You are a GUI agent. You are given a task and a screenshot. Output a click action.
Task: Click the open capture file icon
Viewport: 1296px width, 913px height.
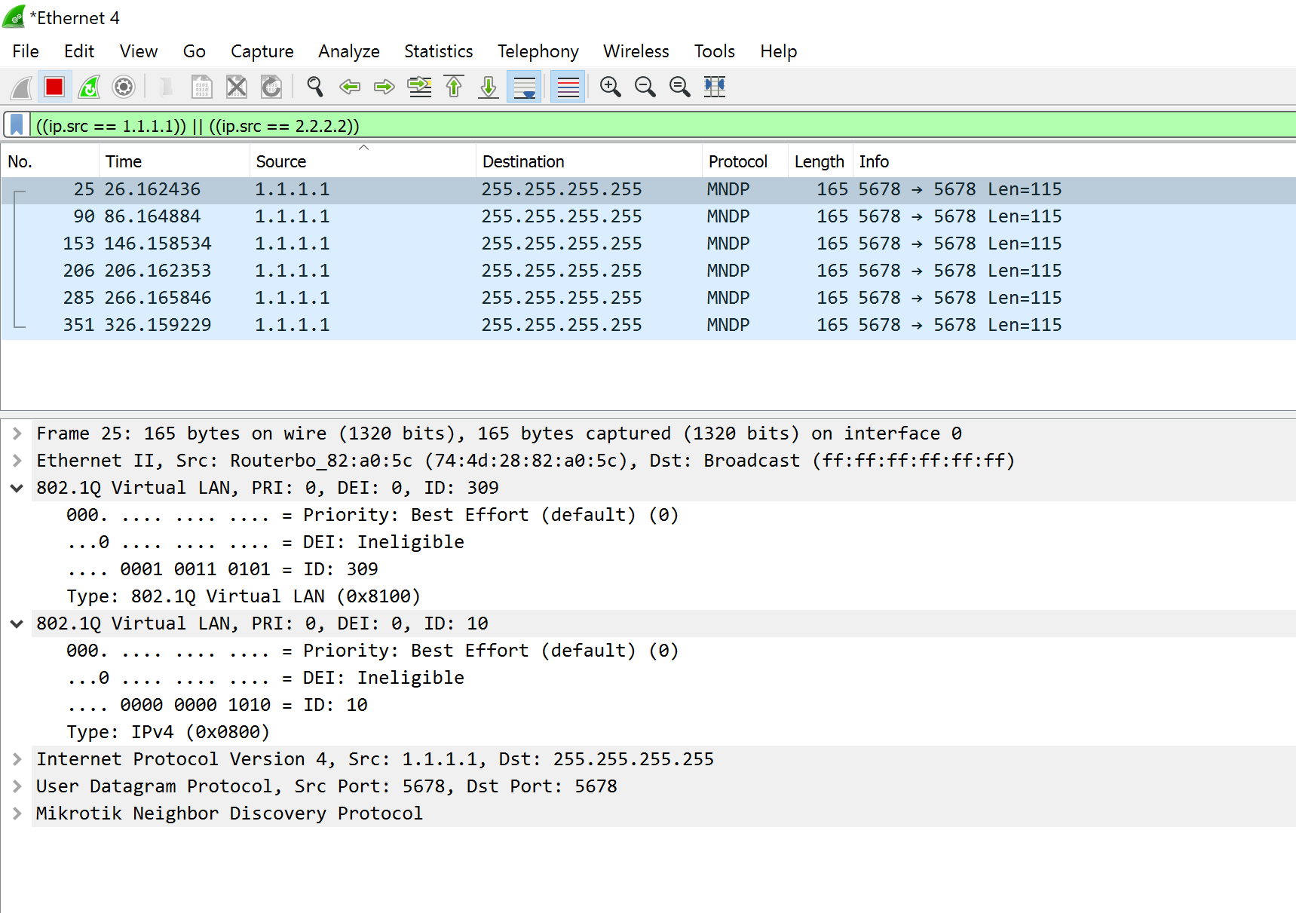tap(167, 87)
